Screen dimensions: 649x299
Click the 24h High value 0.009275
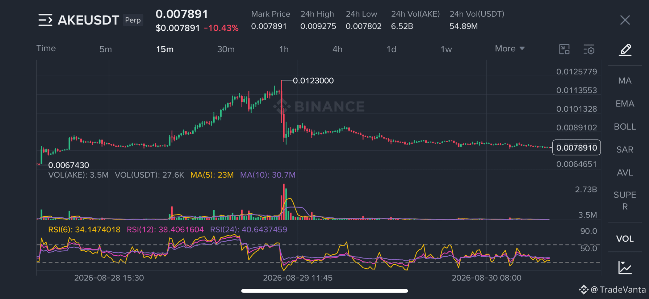click(318, 26)
